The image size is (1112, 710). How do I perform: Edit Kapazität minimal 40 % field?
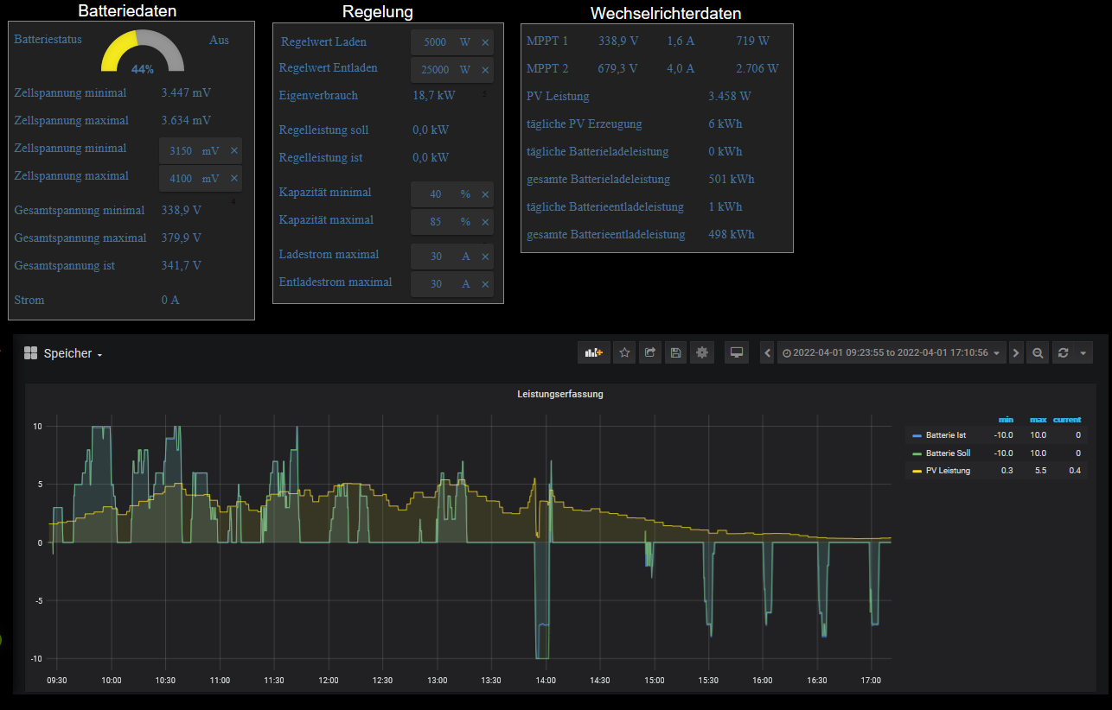click(451, 194)
